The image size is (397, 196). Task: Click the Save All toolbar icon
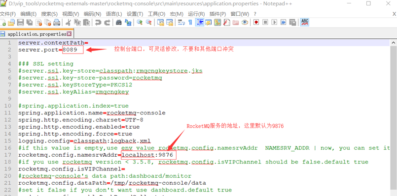point(30,23)
